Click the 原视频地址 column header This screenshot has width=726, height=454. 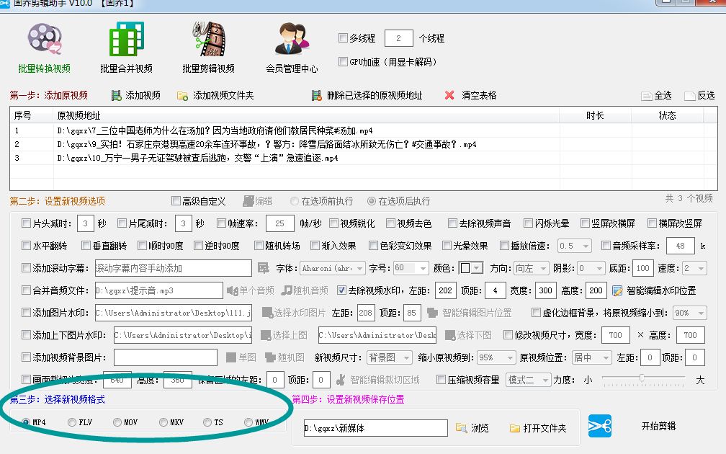click(x=307, y=115)
